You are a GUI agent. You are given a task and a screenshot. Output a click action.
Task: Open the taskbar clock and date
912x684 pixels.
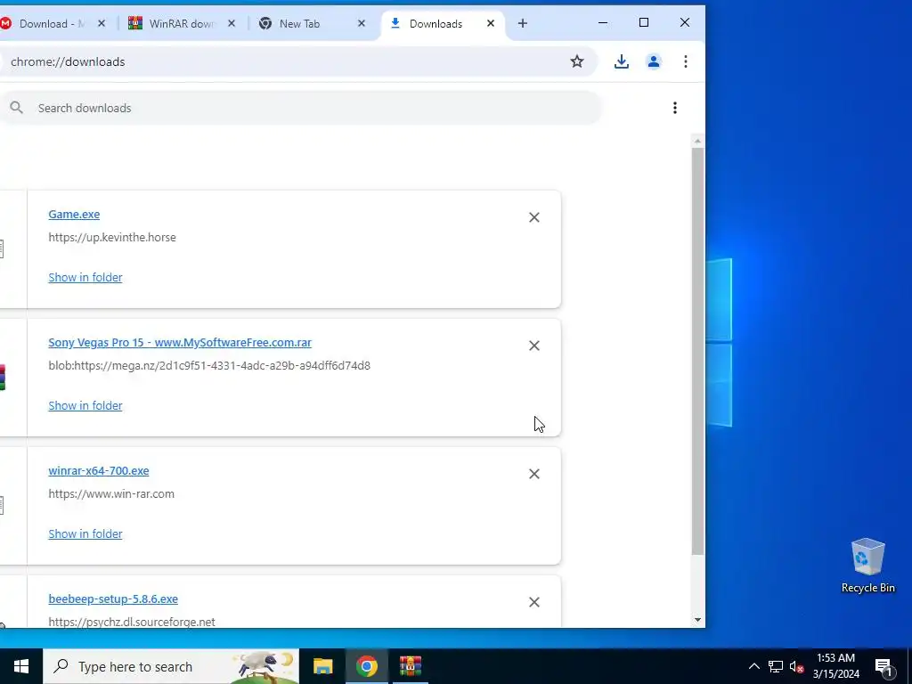[835, 666]
